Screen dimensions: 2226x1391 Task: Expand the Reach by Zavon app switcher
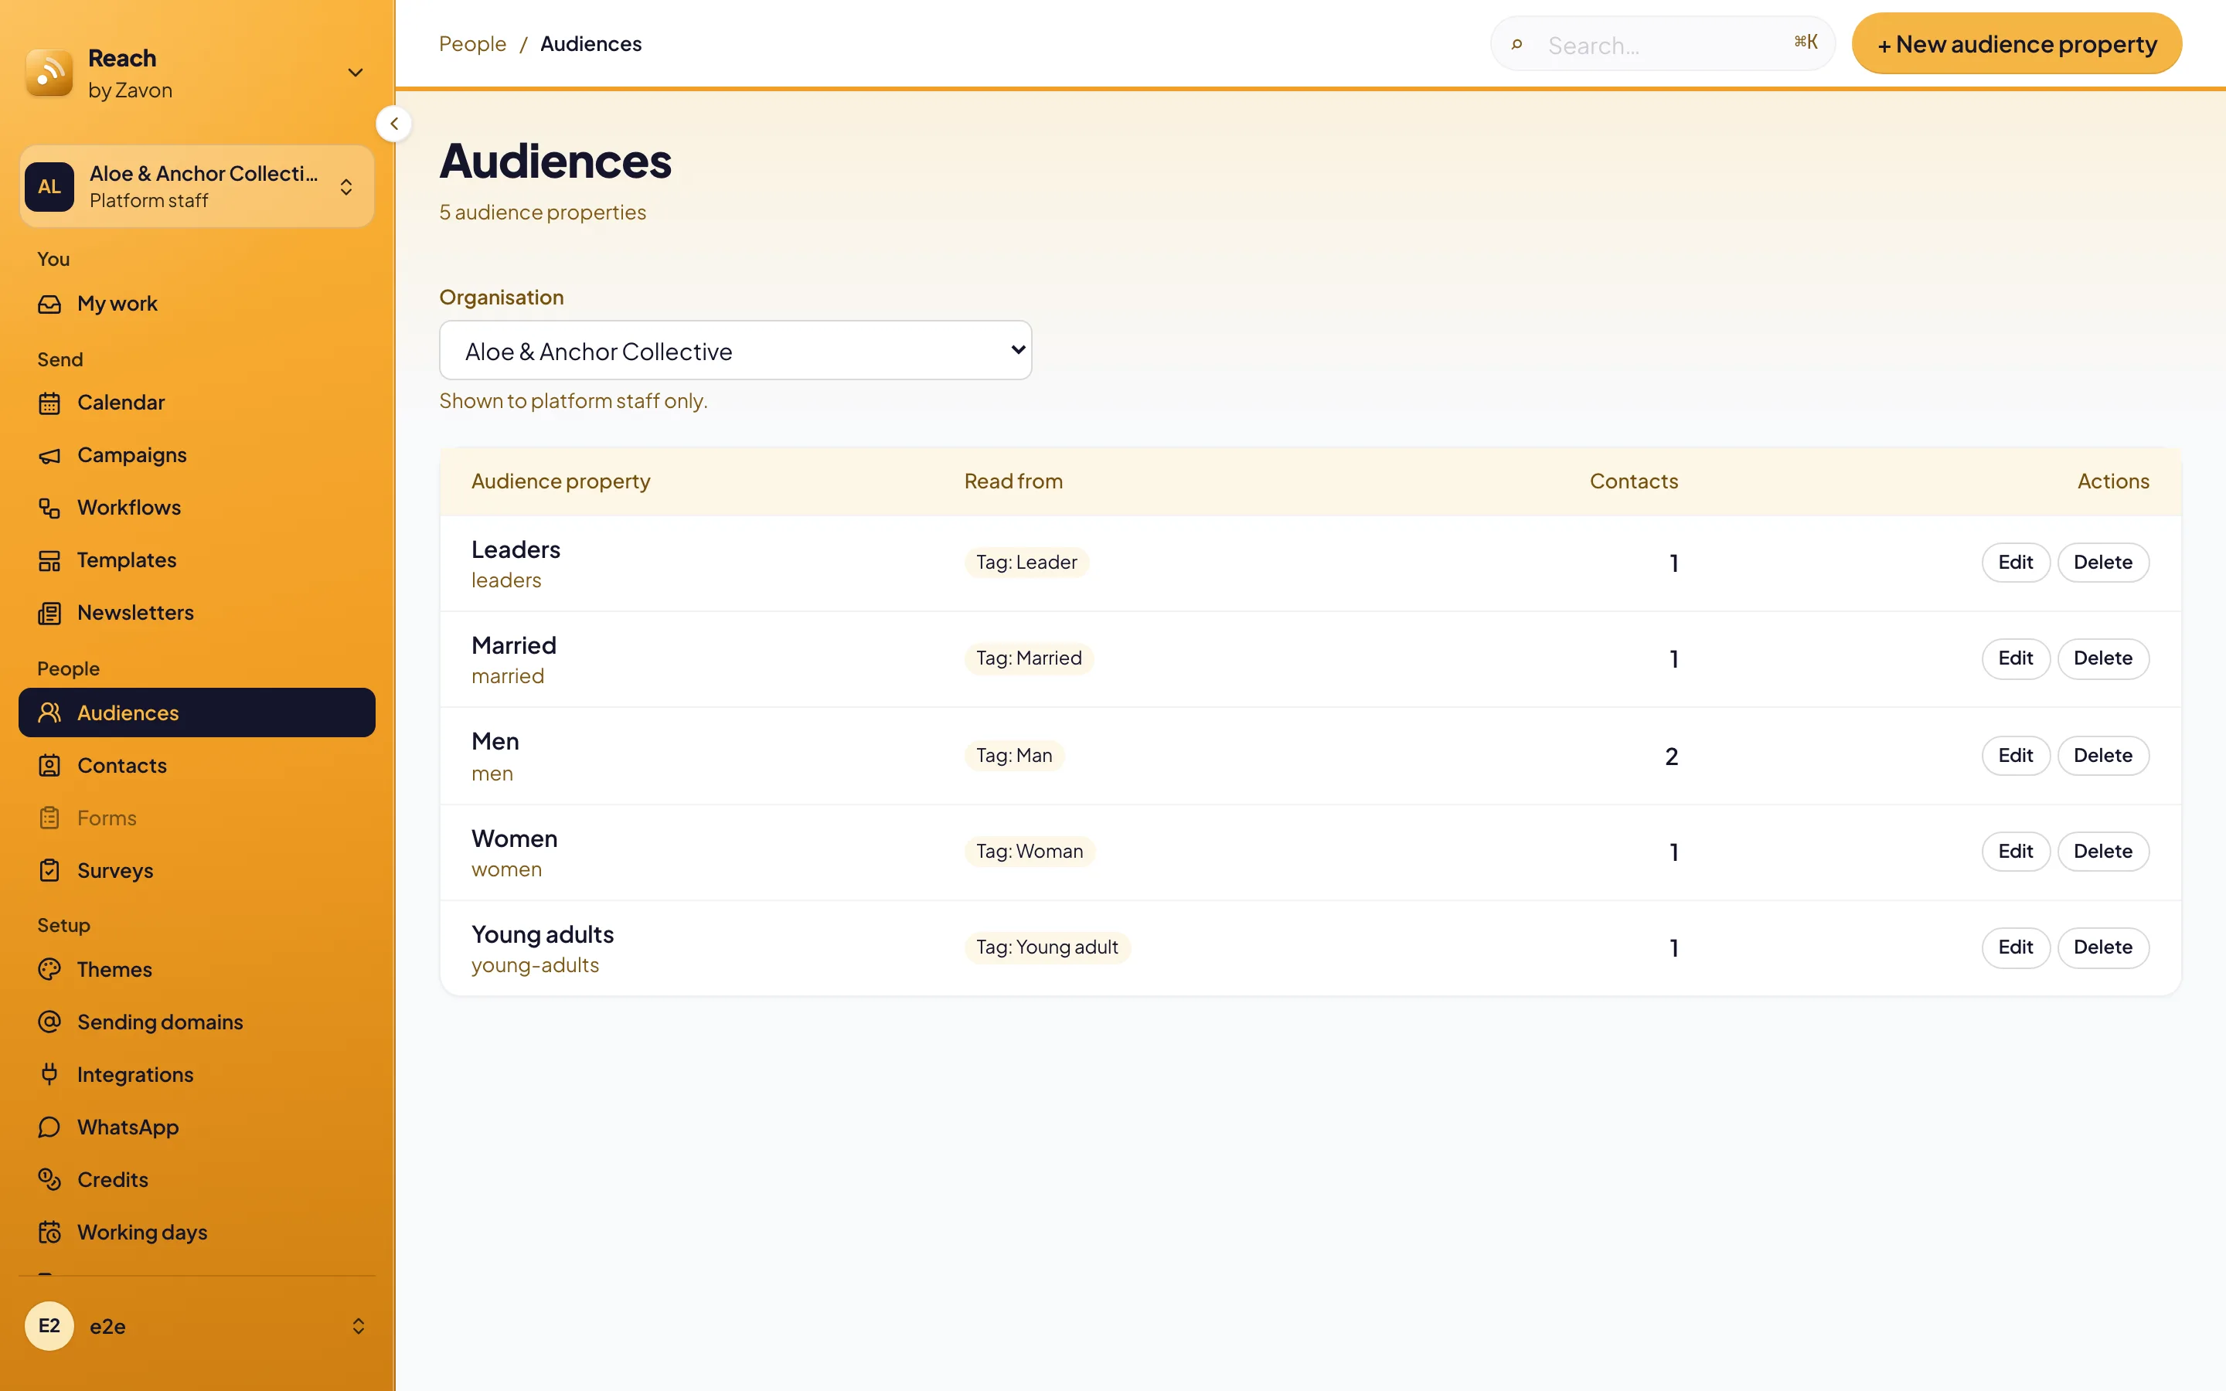click(x=355, y=73)
